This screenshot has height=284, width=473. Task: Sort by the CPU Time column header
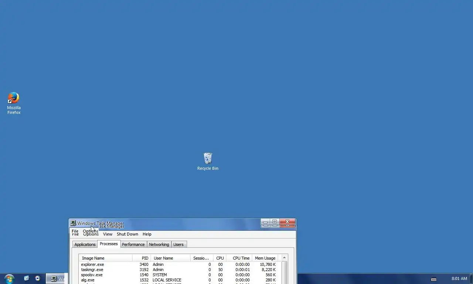click(239, 258)
